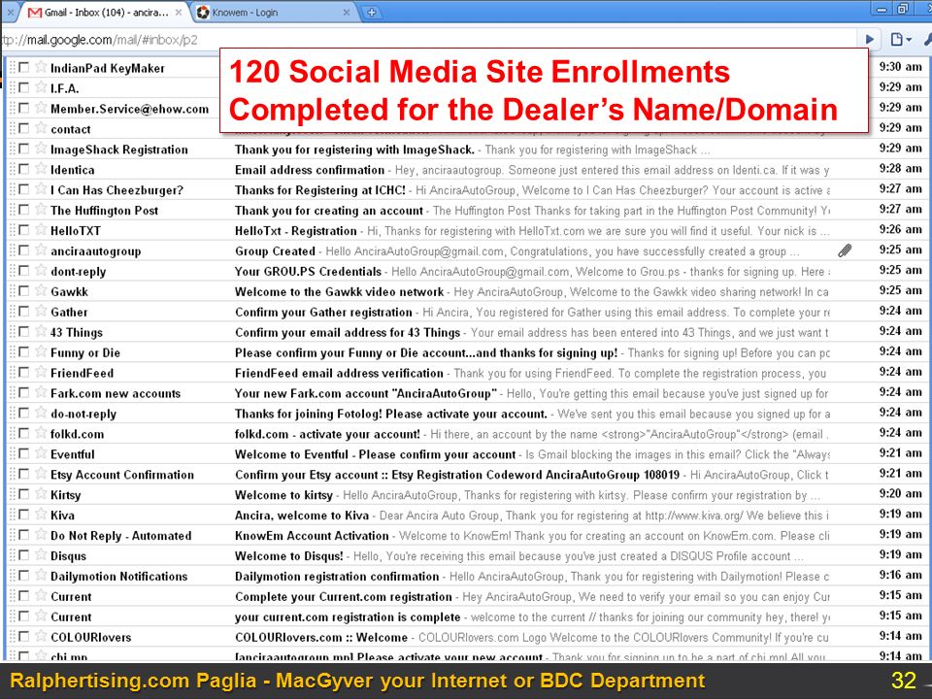Tick checkbox for I Can Has Cheezburger? email
Viewport: 932px width, 699px height.
pos(23,189)
